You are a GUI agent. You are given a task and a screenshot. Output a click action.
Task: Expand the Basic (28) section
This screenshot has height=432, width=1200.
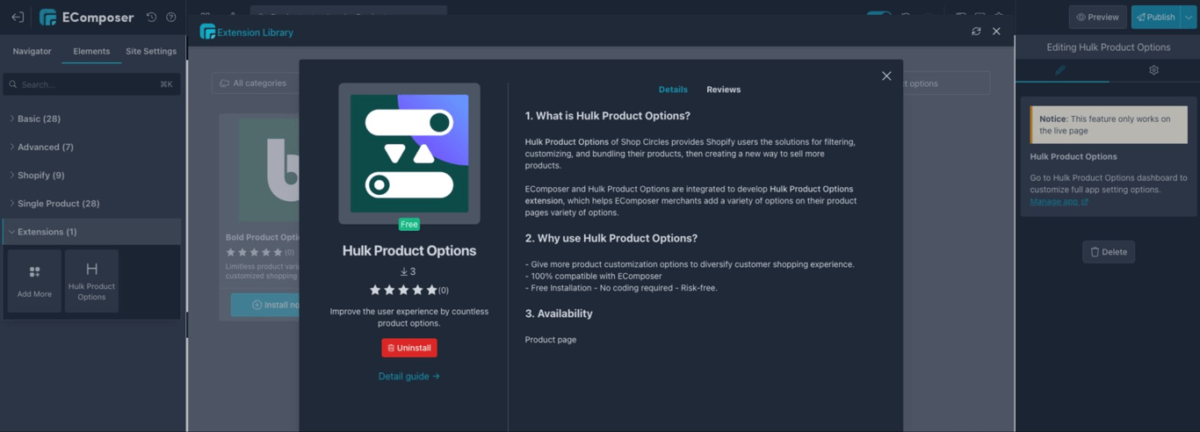[x=92, y=119]
